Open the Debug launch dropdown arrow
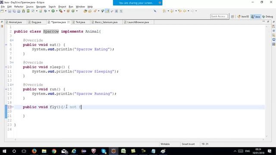This screenshot has width=276, height=155. pos(49,11)
